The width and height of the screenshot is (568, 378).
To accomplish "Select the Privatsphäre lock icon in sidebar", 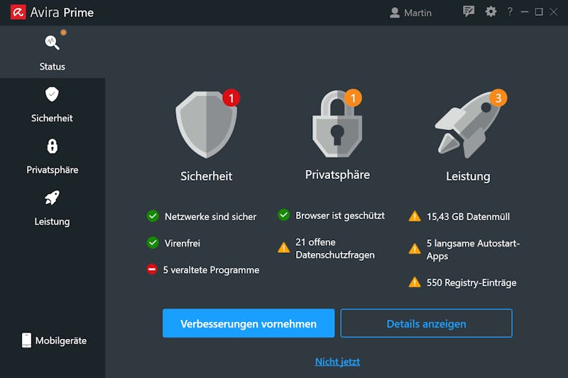I will click(x=52, y=146).
